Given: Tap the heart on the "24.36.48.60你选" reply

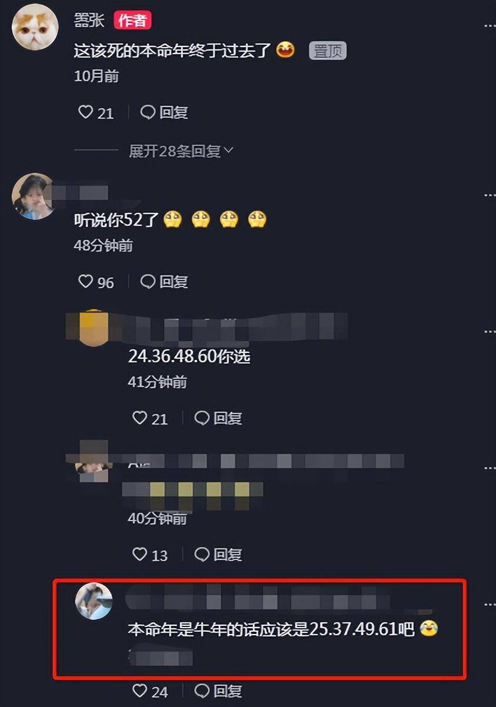Looking at the screenshot, I should tap(140, 418).
